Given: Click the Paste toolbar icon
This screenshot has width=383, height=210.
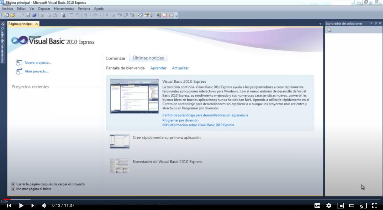Looking at the screenshot, I should click(55, 15).
